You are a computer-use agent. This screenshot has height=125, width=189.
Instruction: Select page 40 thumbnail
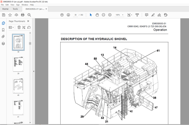(x=18, y=86)
